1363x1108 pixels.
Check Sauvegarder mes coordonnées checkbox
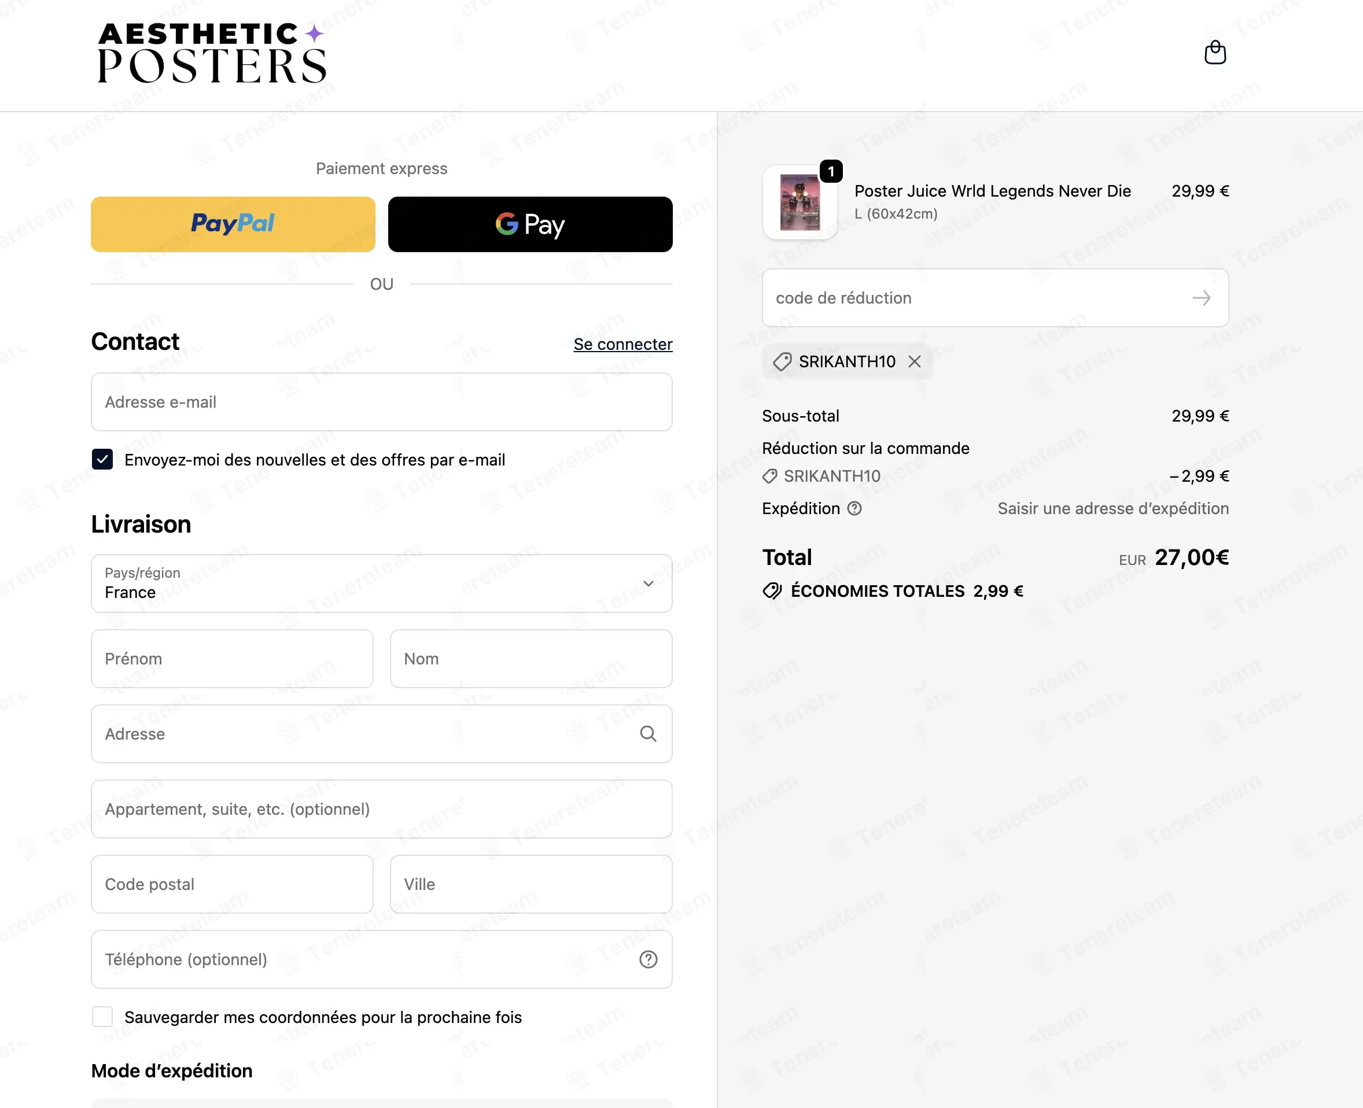(x=102, y=1017)
